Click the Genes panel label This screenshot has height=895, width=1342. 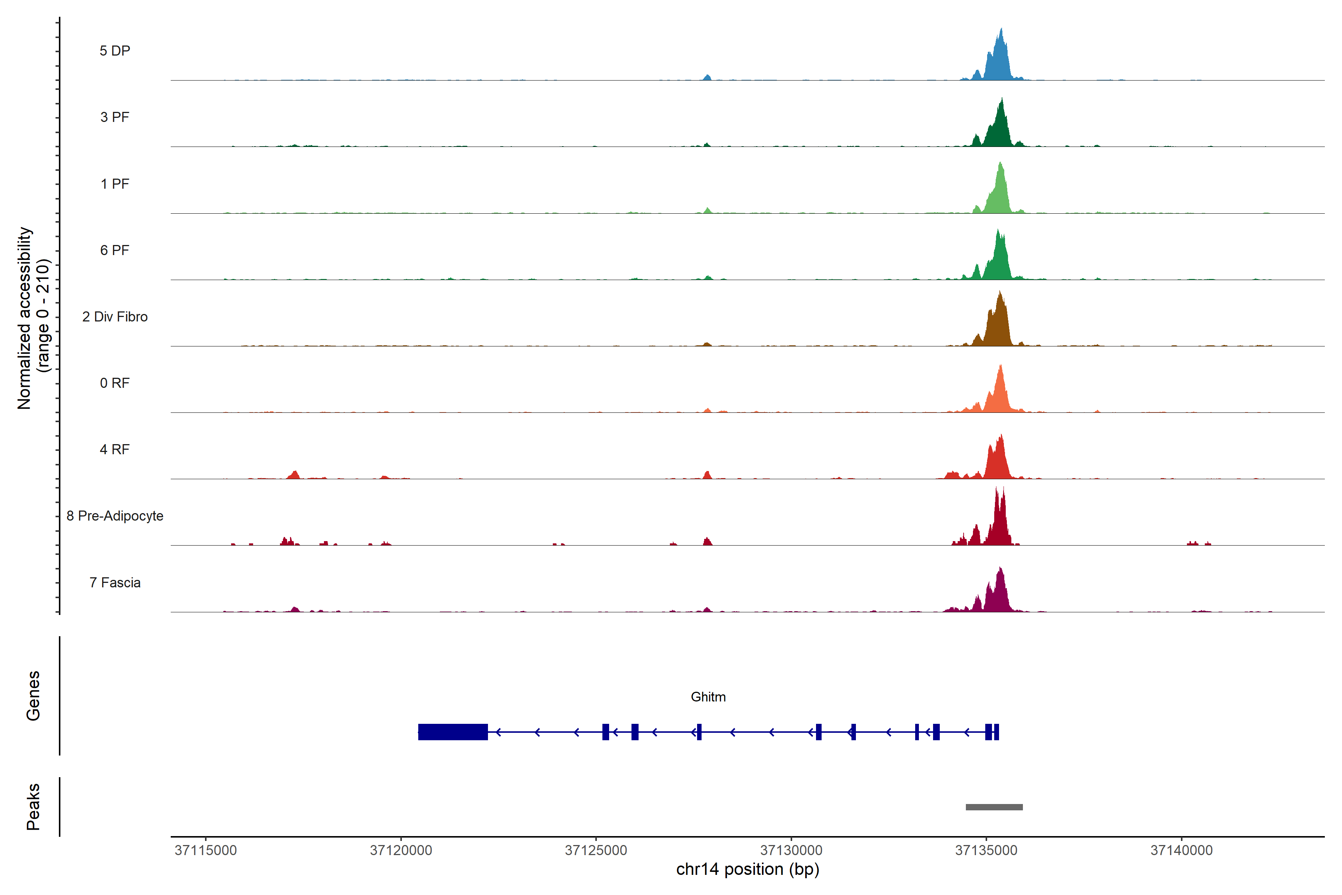pos(33,696)
